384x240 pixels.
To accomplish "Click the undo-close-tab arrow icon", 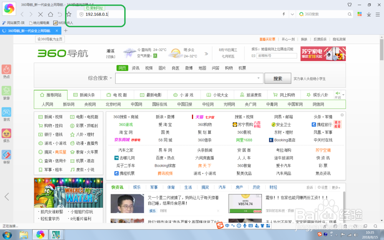I will coord(60,14).
